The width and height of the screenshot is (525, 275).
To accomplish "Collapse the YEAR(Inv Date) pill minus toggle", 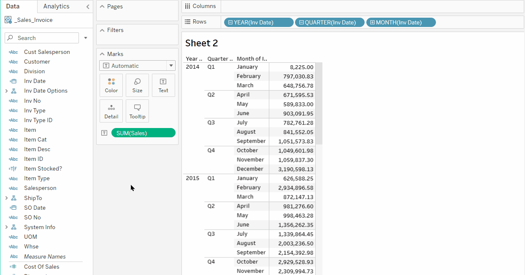I will click(x=230, y=23).
